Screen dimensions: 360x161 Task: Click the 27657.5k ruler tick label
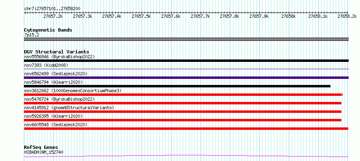[x=141, y=16]
